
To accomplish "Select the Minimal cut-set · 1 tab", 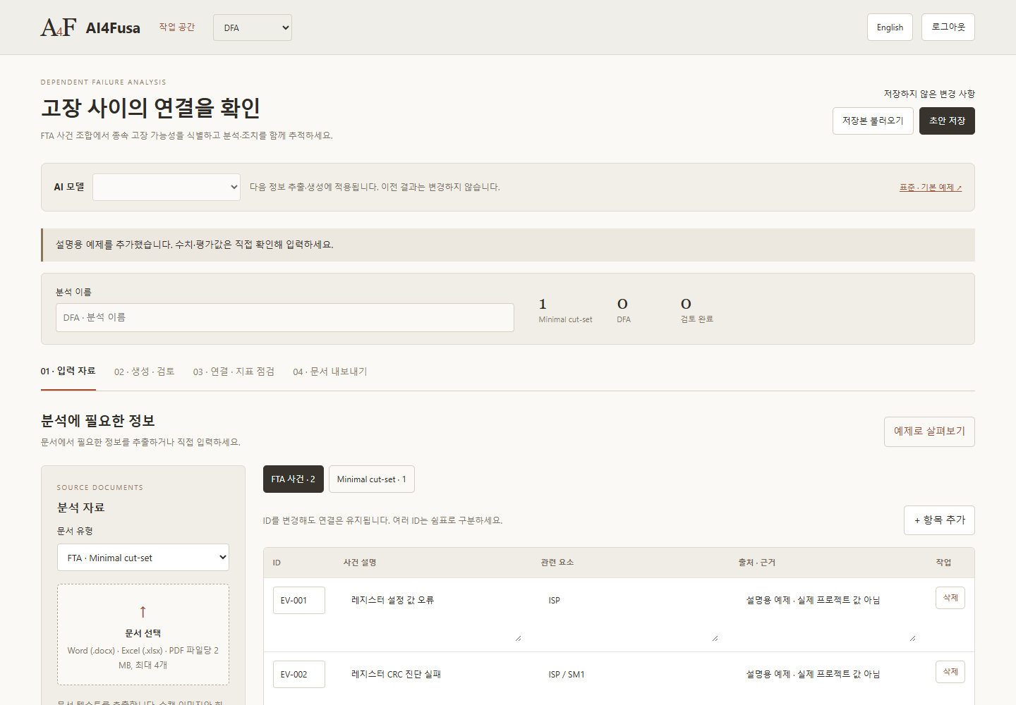I will (x=372, y=479).
